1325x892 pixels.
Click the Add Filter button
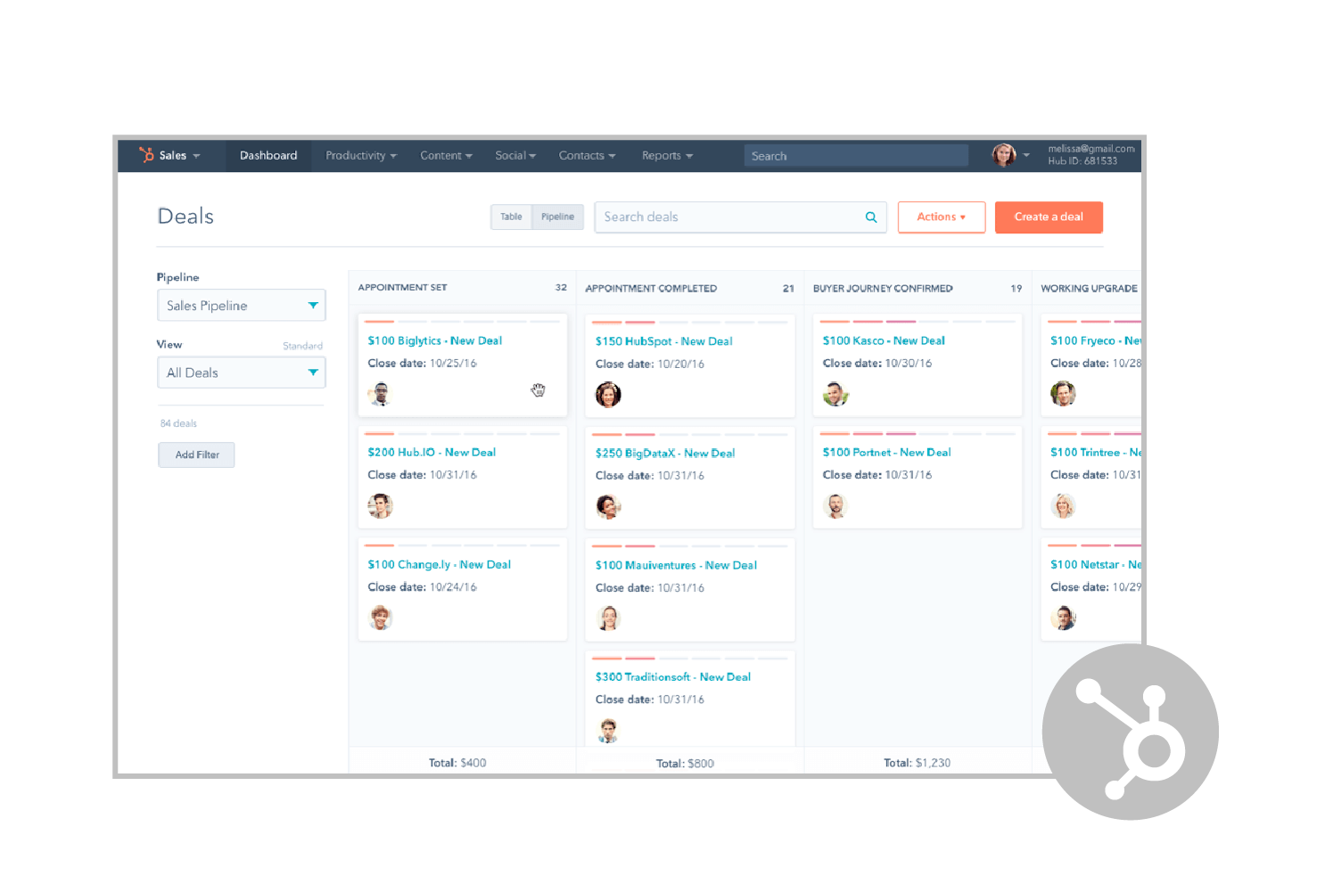(197, 455)
